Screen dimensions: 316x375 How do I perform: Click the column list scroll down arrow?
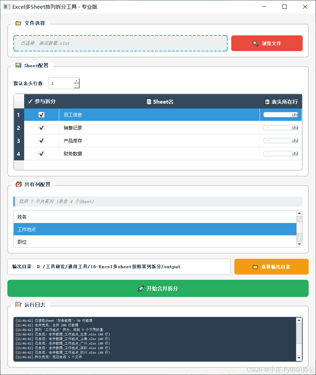(x=299, y=244)
